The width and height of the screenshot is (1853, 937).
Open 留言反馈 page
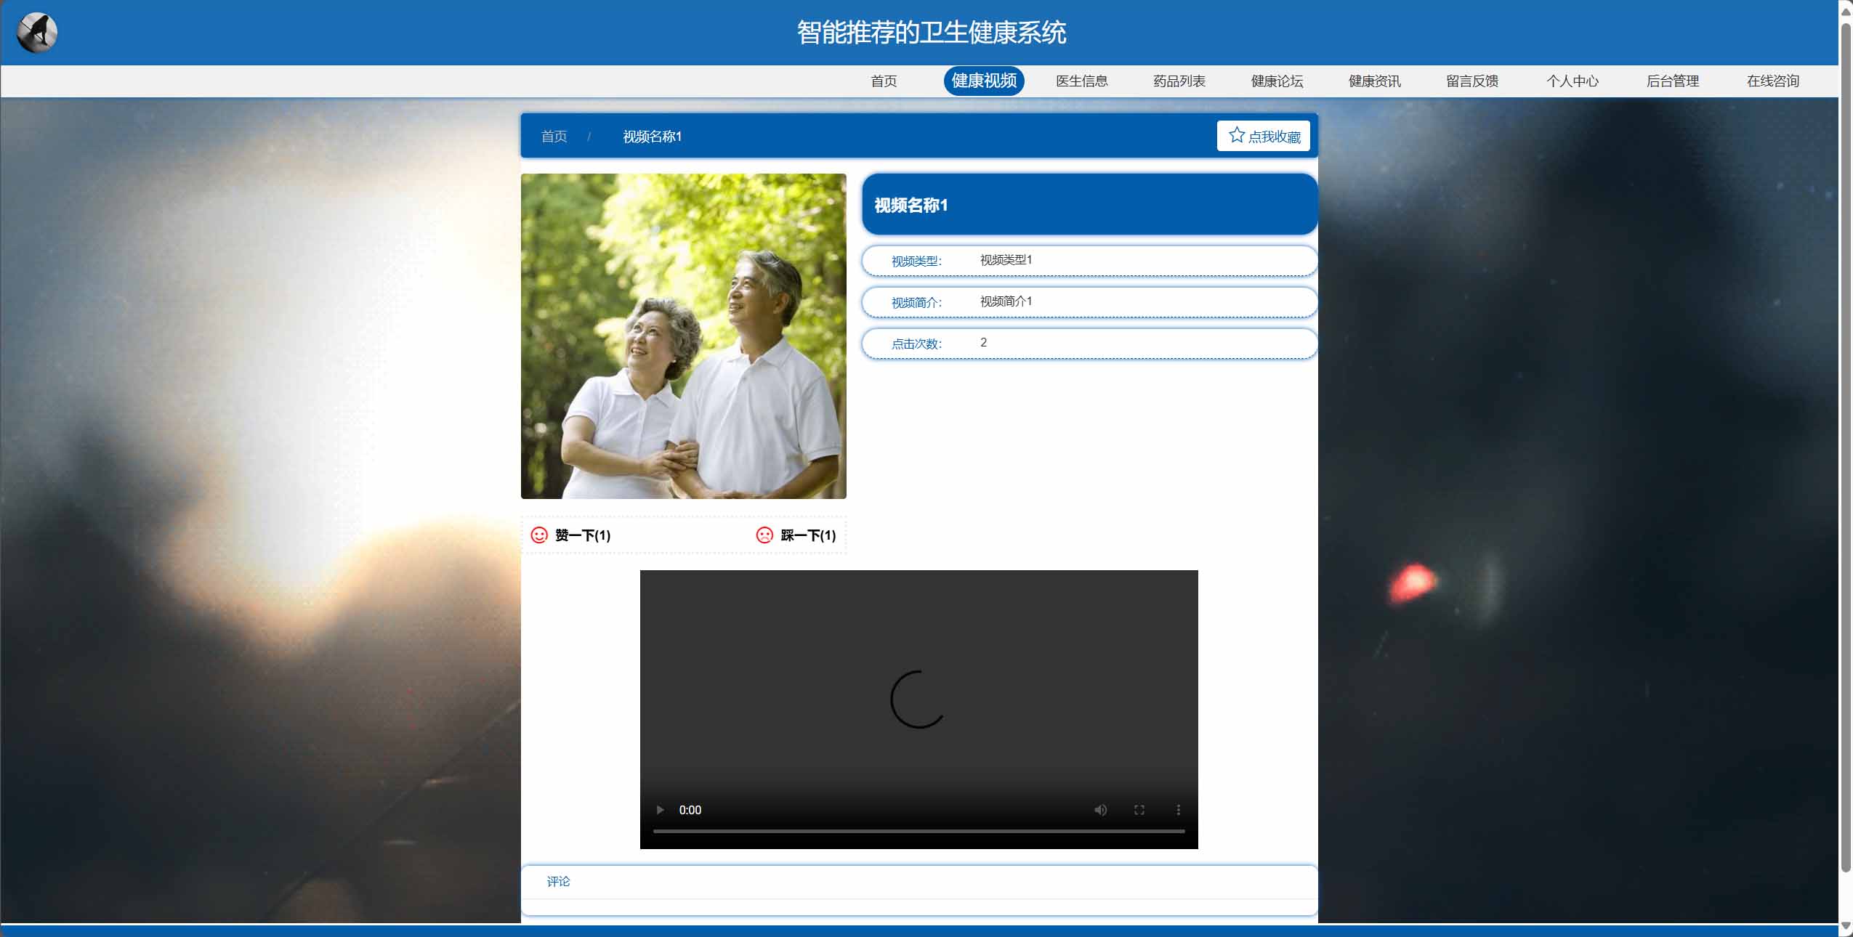pos(1471,81)
